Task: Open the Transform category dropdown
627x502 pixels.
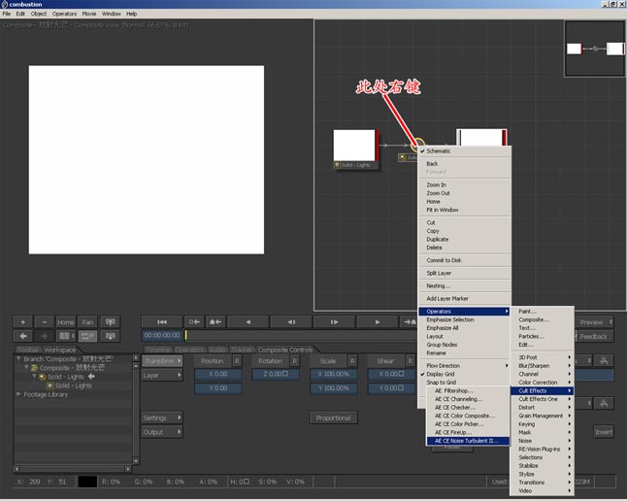Action: point(162,361)
